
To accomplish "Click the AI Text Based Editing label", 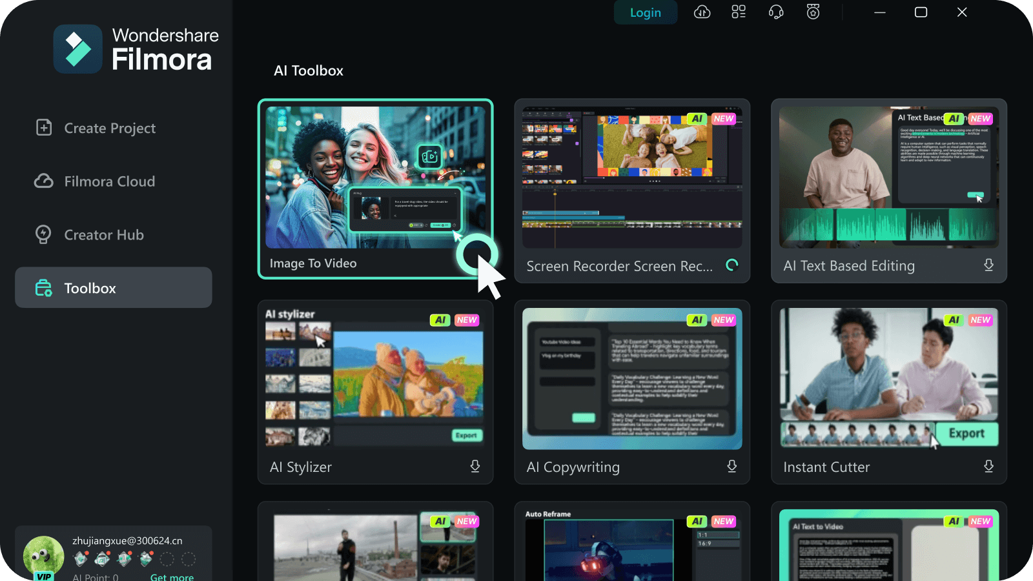I will tap(849, 266).
